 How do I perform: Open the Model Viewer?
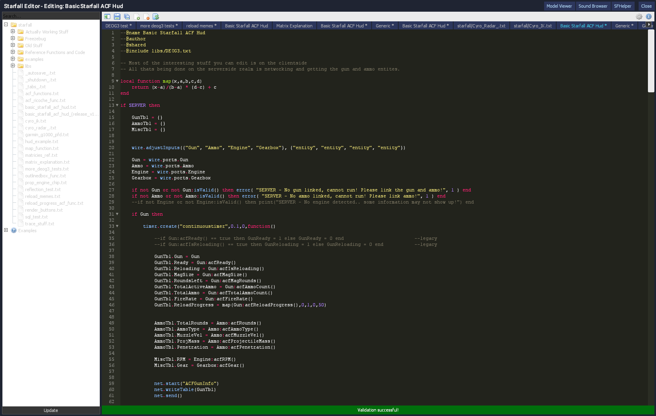559,6
